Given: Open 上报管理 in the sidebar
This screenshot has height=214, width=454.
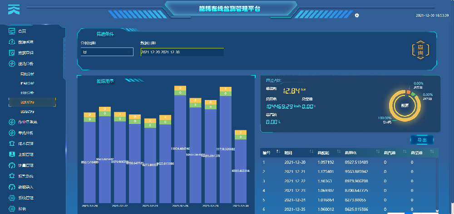Looking at the screenshot, I should tap(26, 155).
